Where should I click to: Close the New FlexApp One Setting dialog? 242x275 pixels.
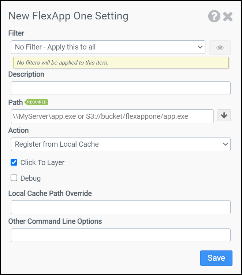(x=228, y=16)
